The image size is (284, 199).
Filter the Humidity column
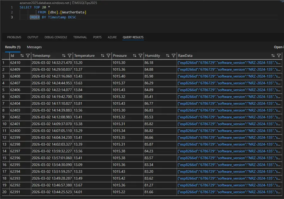click(x=174, y=56)
